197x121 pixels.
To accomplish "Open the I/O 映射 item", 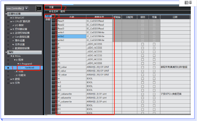I will click(x=19, y=25).
